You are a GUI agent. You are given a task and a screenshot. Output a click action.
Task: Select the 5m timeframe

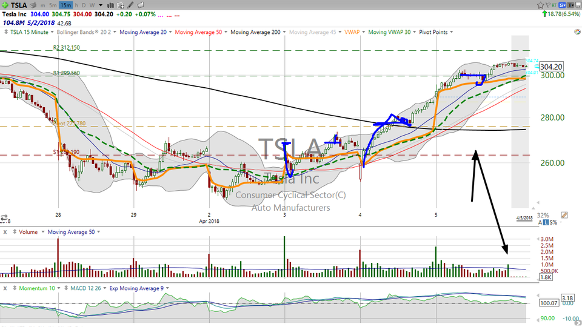(53, 5)
